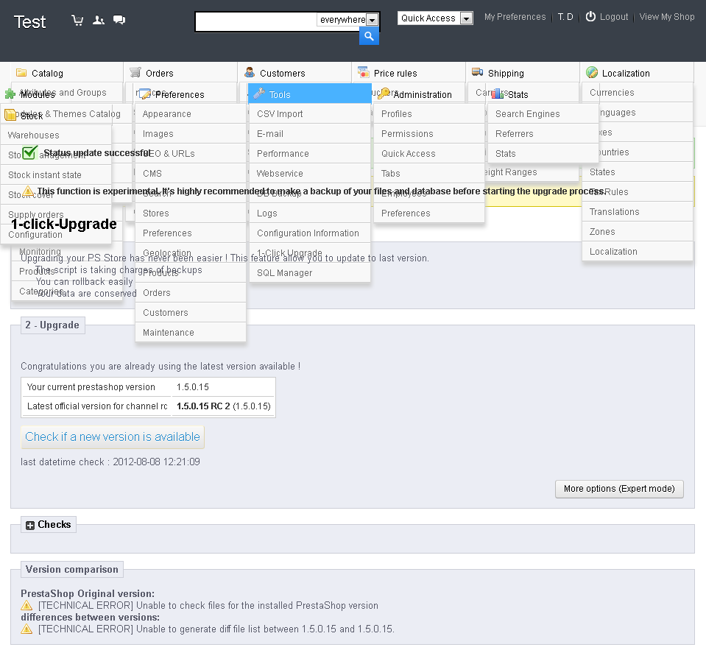Screen dimensions: 706x650
Task: Click the Administration key icon
Action: (x=383, y=93)
